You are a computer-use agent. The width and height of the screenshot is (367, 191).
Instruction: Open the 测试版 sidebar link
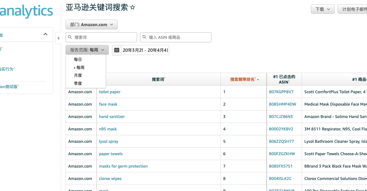point(9,87)
